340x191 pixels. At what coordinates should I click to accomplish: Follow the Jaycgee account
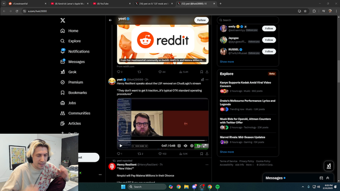(x=269, y=40)
